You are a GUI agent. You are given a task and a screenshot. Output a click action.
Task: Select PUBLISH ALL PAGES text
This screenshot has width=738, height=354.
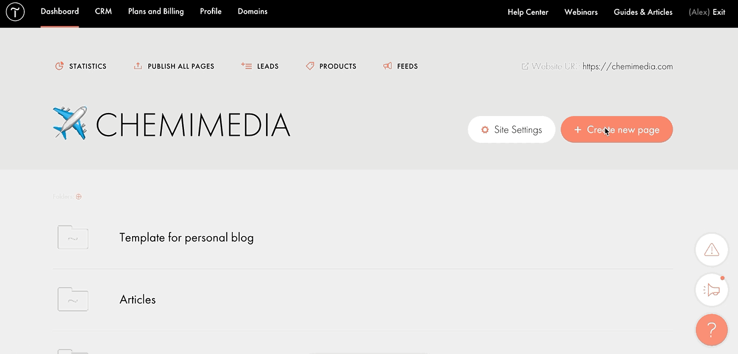point(181,67)
